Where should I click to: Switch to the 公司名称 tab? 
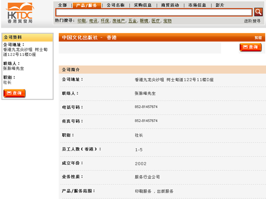pos(115,5)
